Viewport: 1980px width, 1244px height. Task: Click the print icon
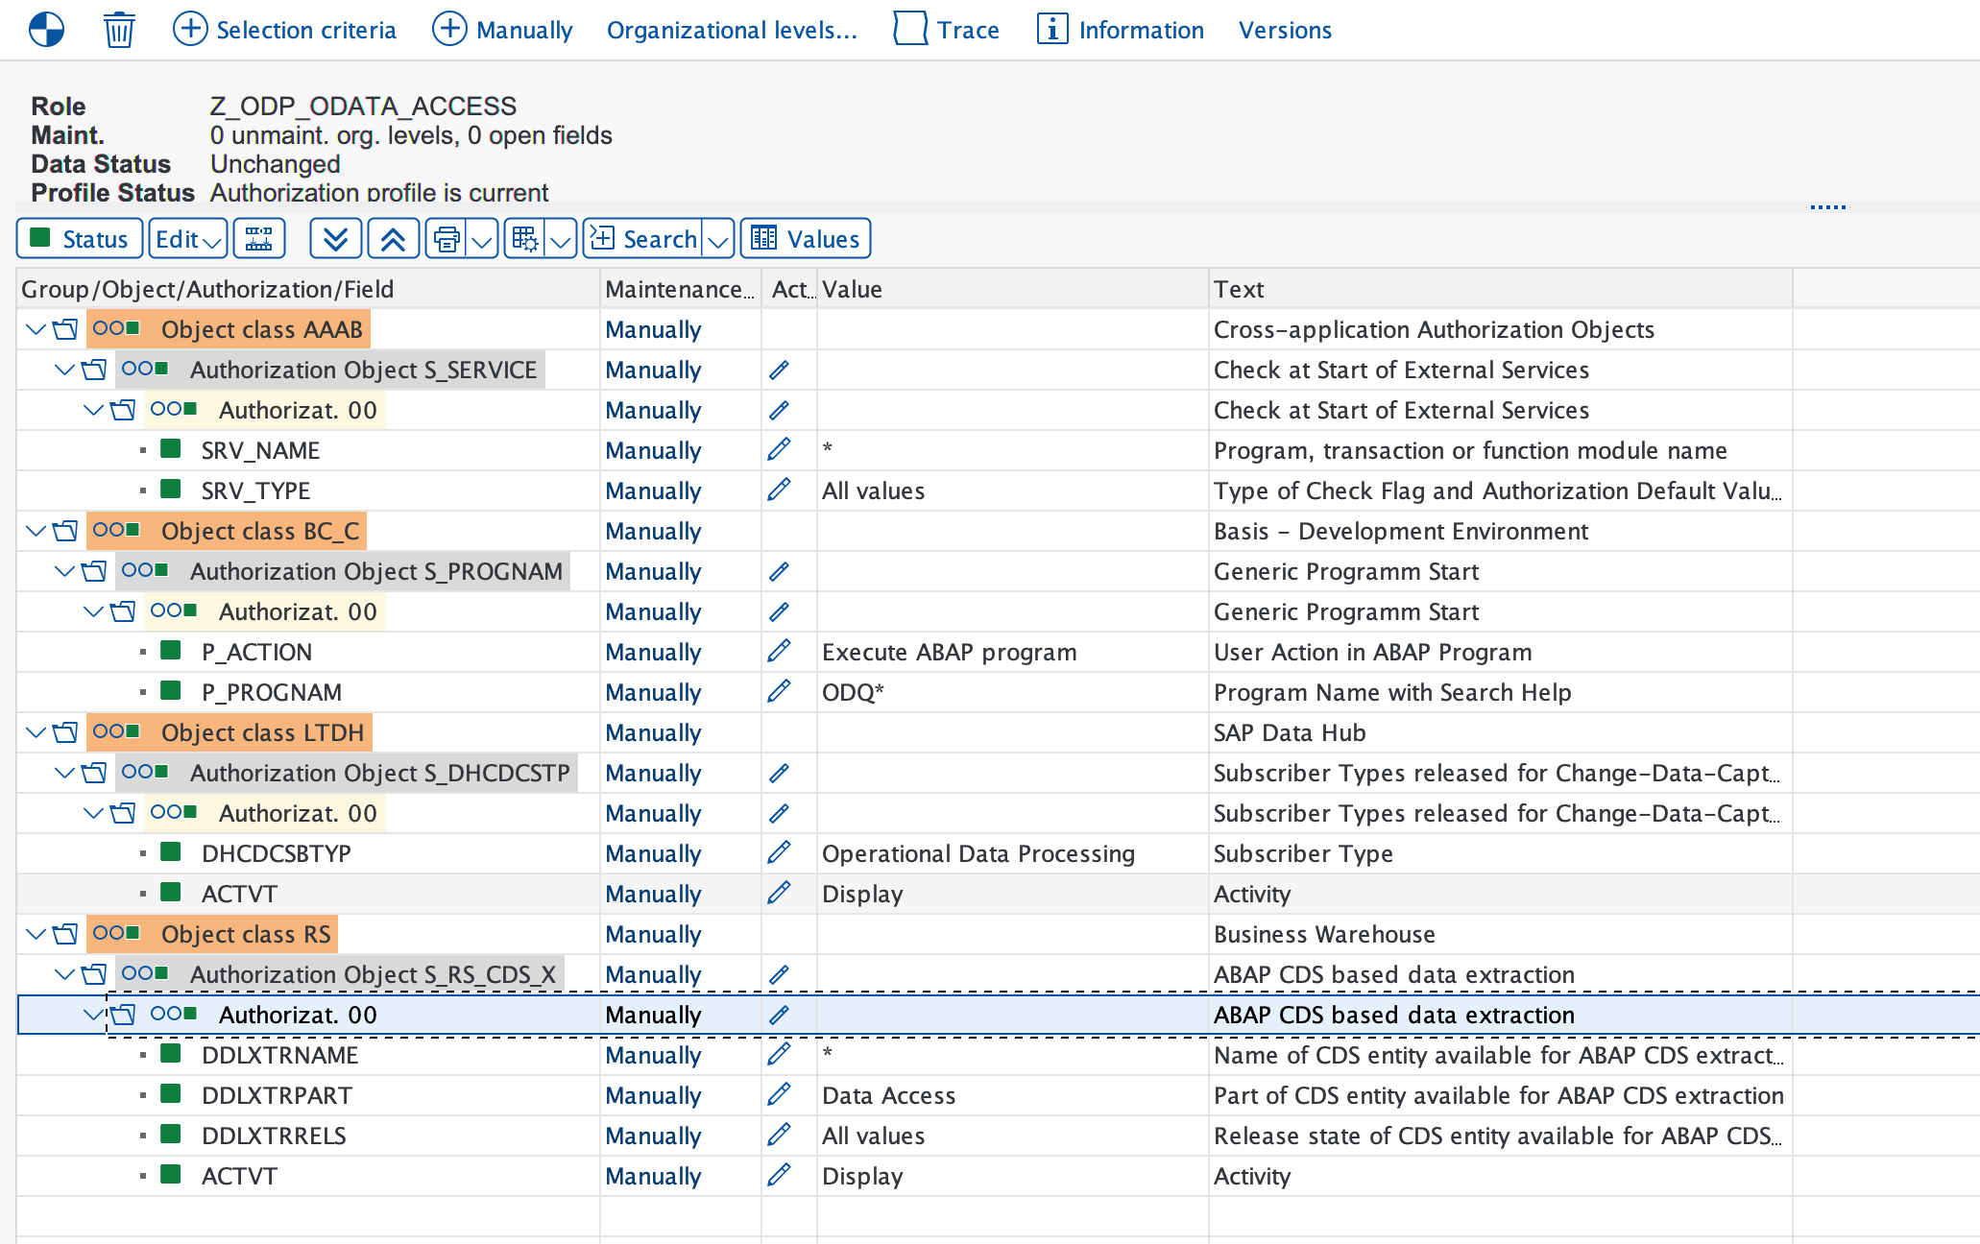[447, 238]
